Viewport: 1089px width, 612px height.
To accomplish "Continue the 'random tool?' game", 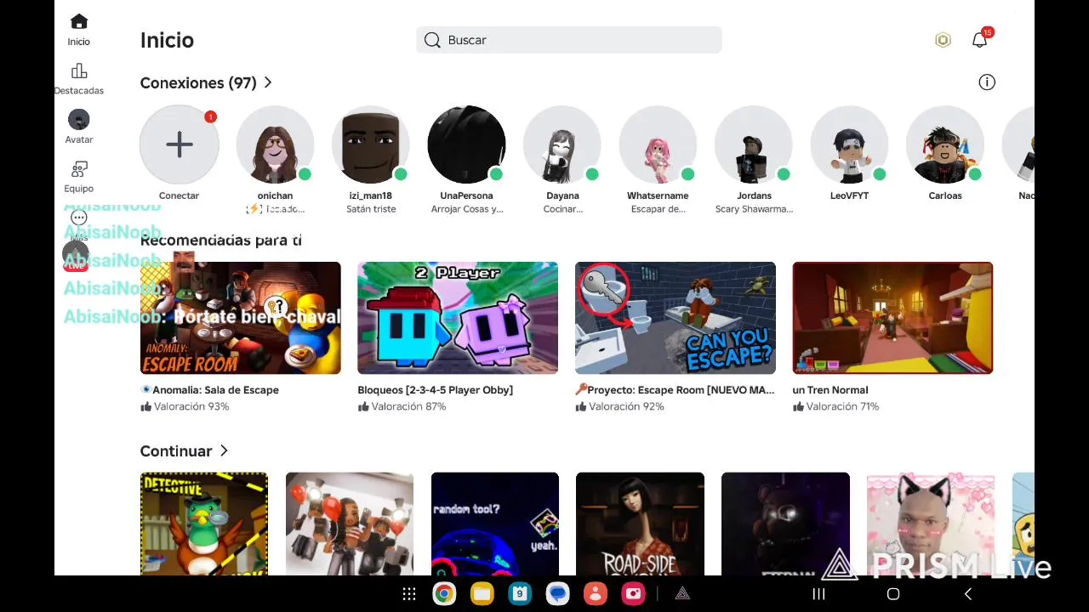I will pyautogui.click(x=495, y=524).
